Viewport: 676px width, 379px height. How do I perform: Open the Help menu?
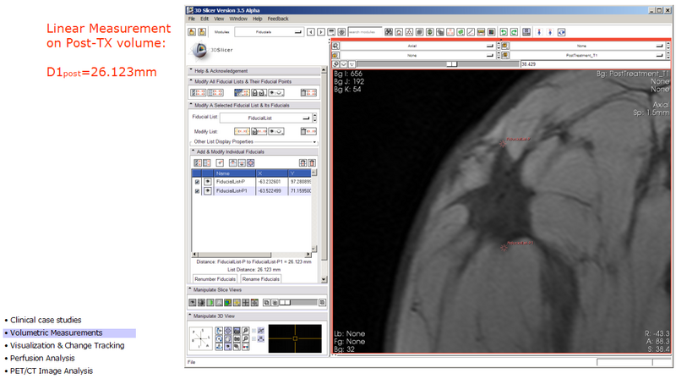tap(258, 19)
